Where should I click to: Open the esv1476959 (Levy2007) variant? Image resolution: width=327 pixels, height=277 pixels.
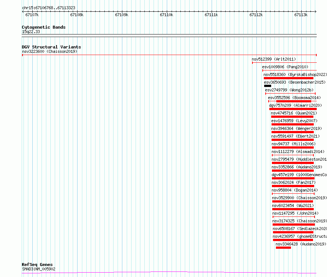coord(294,121)
